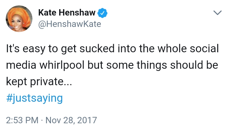Click the blue verified badge
The height and width of the screenshot is (128, 229).
pyautogui.click(x=102, y=13)
